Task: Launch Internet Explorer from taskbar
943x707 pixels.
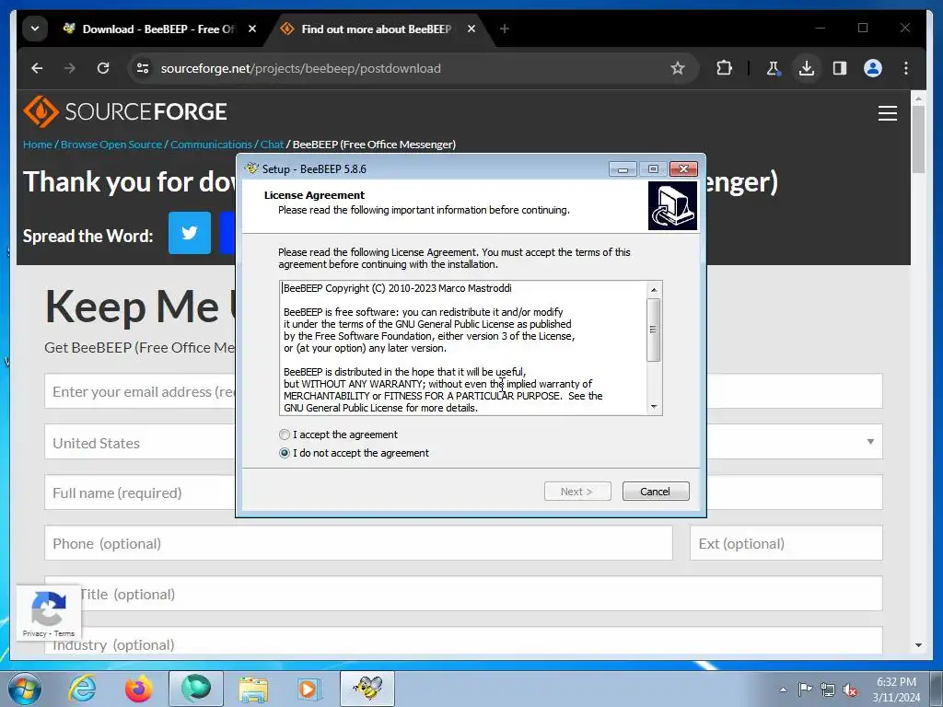Action: tap(82, 689)
